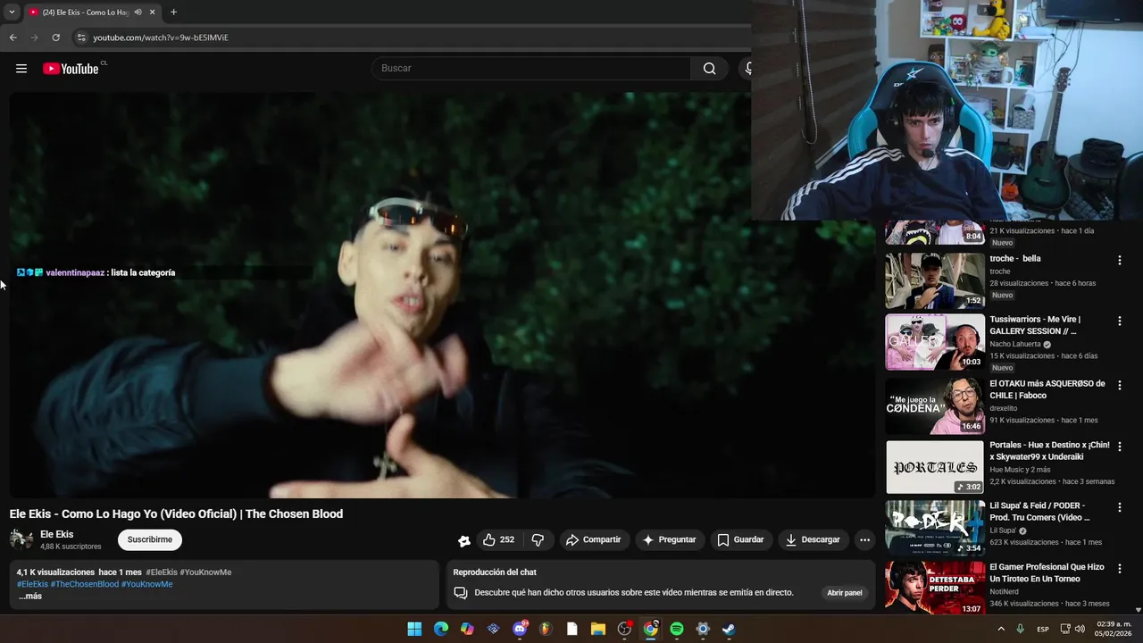Click the video player area
Viewport: 1143px width, 643px height.
442,295
